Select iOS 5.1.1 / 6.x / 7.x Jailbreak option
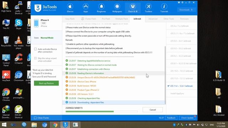Screen dimensions: 228x128 click(x=182, y=33)
